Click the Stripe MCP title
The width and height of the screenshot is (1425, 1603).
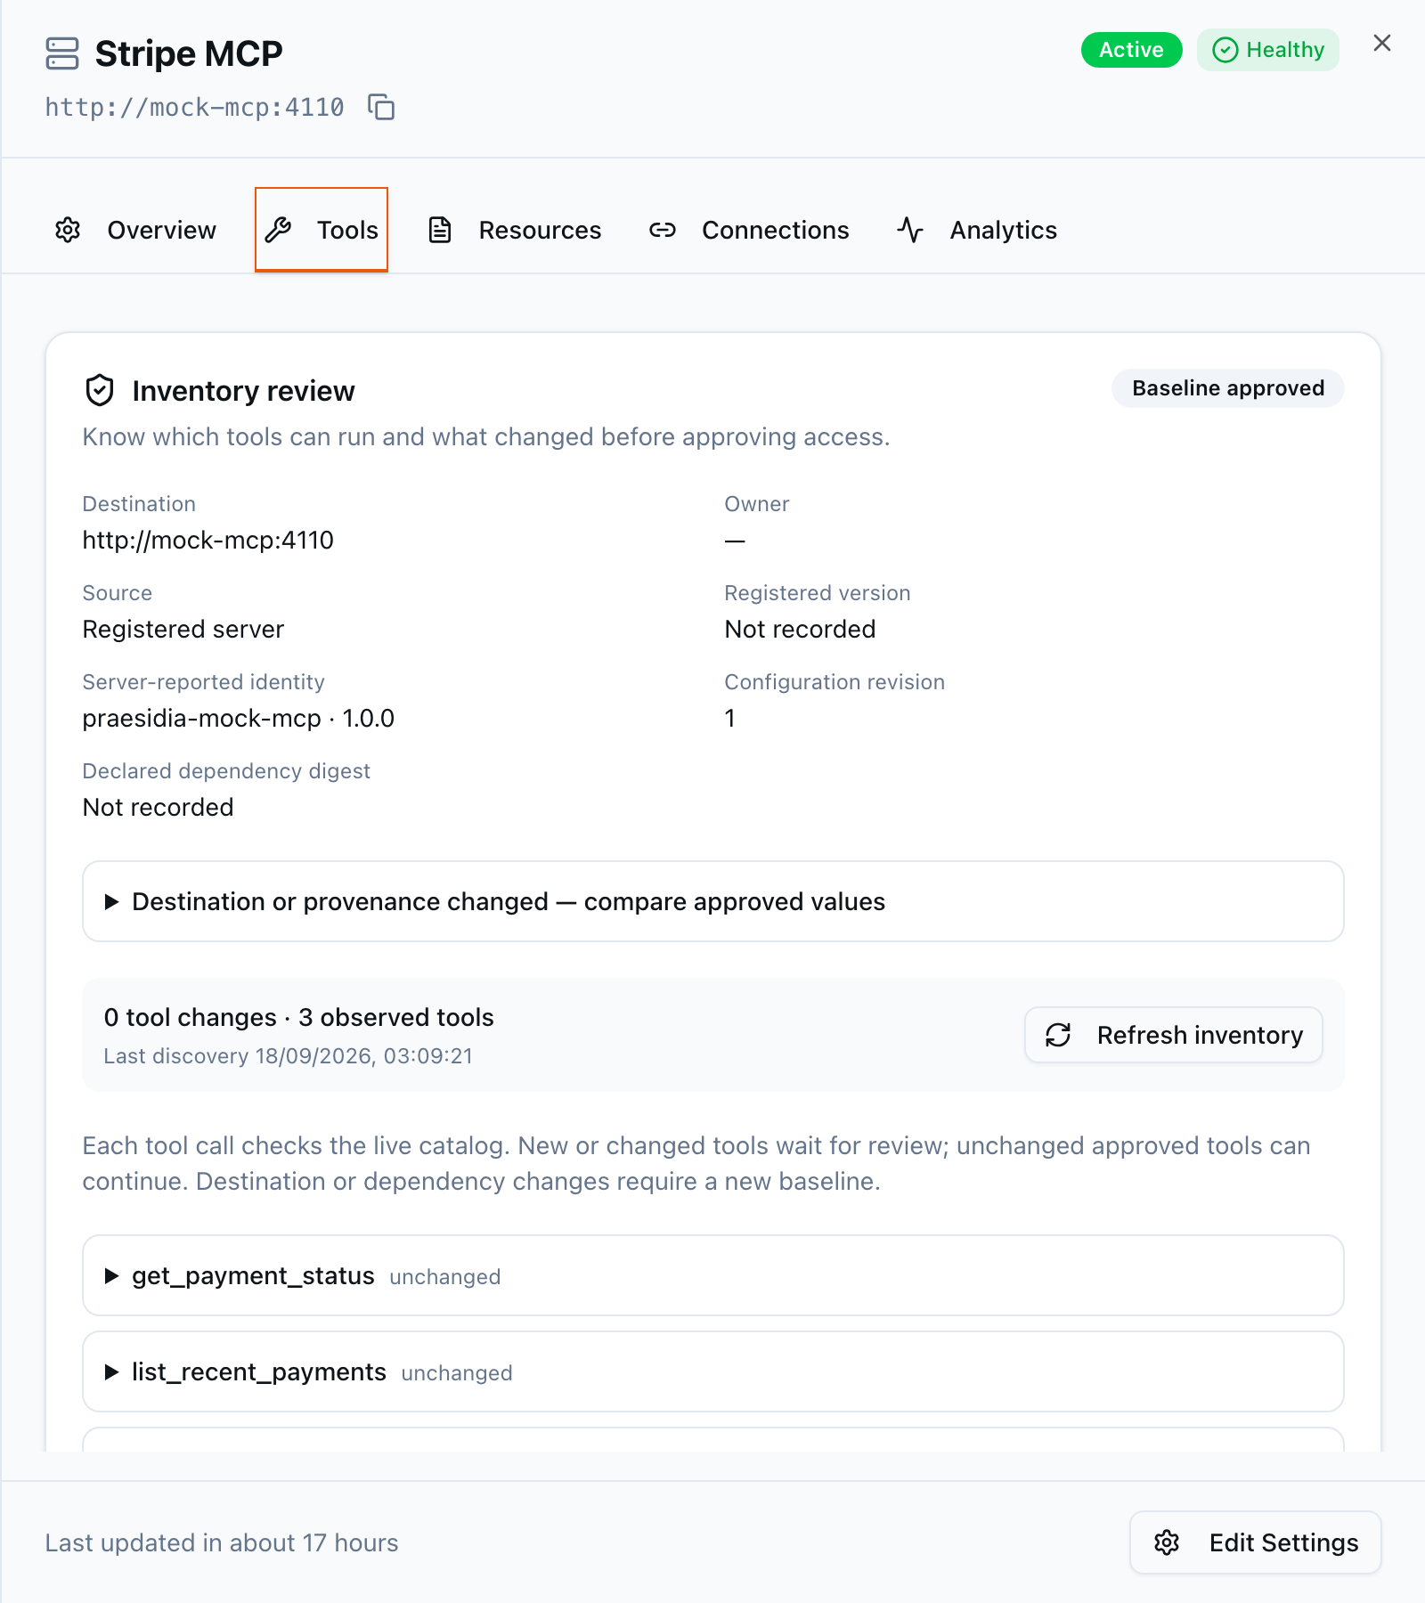tap(189, 53)
